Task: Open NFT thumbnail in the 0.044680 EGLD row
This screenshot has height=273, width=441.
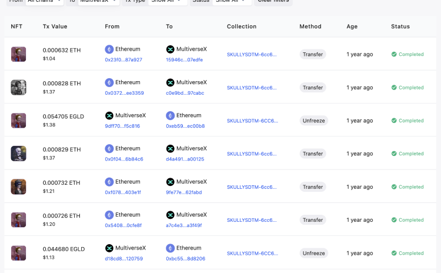Action: pos(19,253)
